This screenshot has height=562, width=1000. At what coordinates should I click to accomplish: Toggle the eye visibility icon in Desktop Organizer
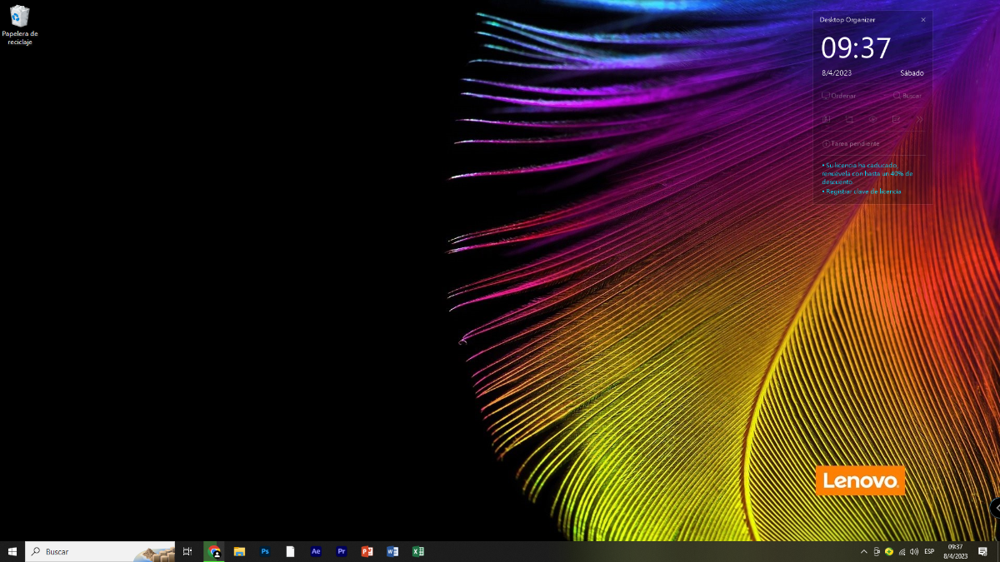point(873,119)
